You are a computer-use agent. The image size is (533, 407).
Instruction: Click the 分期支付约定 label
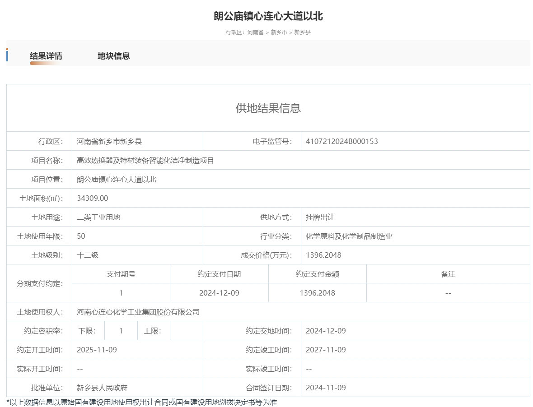[40, 283]
